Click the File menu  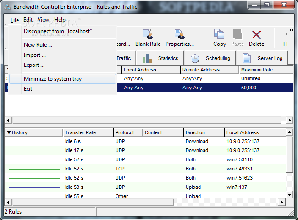click(15, 20)
